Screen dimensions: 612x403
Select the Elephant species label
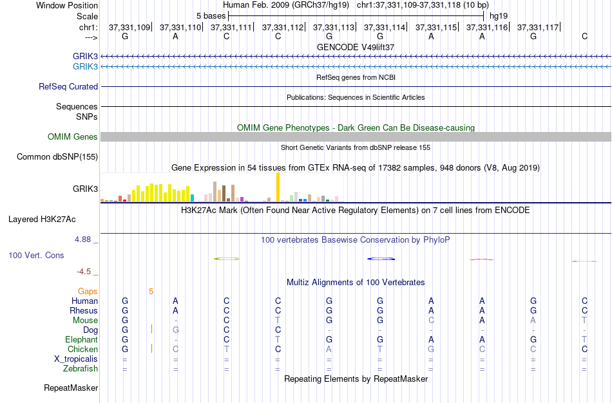pos(82,340)
